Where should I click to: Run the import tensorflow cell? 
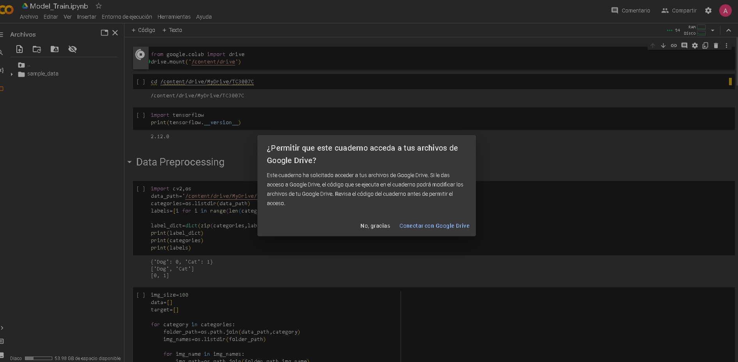point(141,115)
